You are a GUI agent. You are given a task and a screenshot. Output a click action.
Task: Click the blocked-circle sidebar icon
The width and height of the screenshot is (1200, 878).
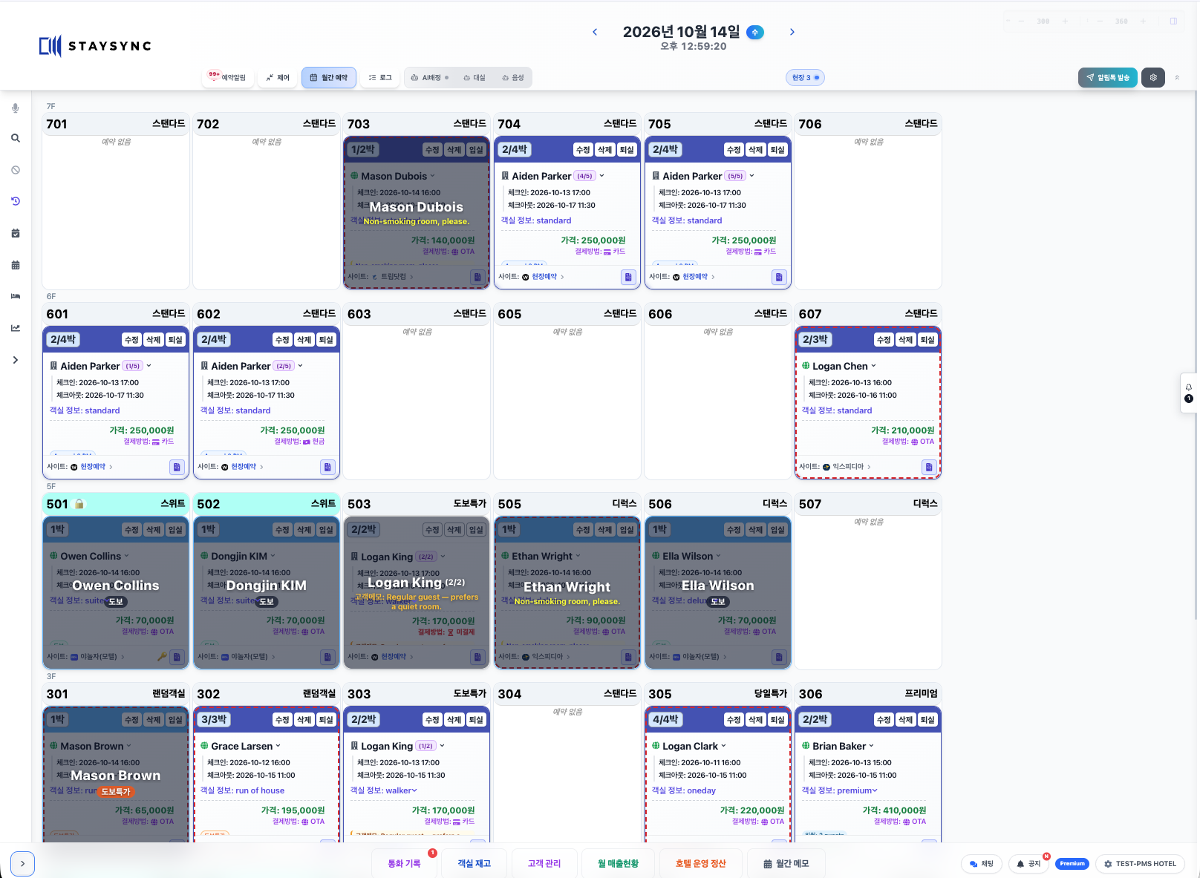point(16,170)
